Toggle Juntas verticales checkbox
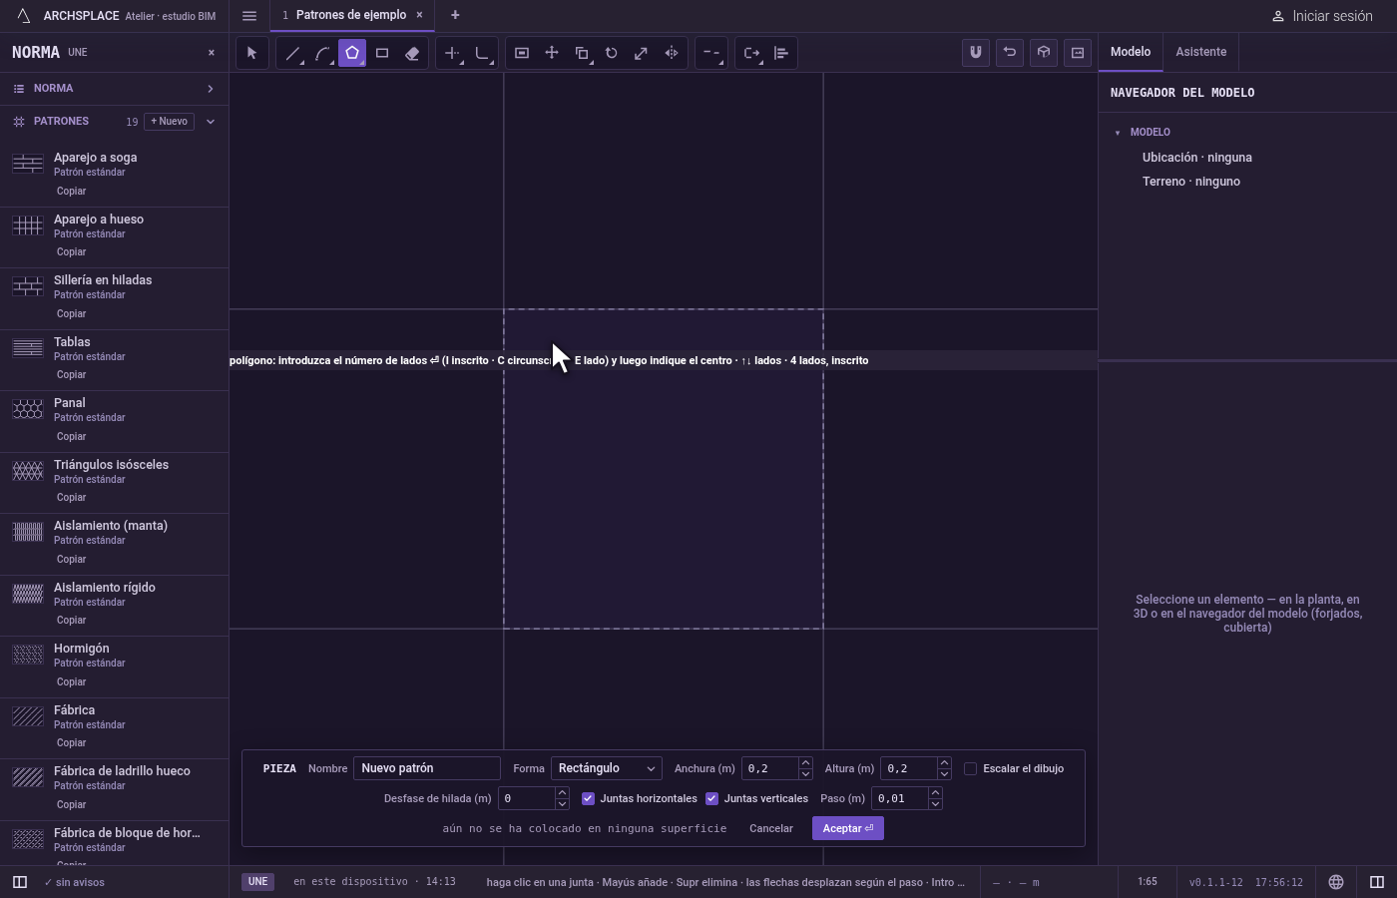The width and height of the screenshot is (1397, 898). coord(711,798)
